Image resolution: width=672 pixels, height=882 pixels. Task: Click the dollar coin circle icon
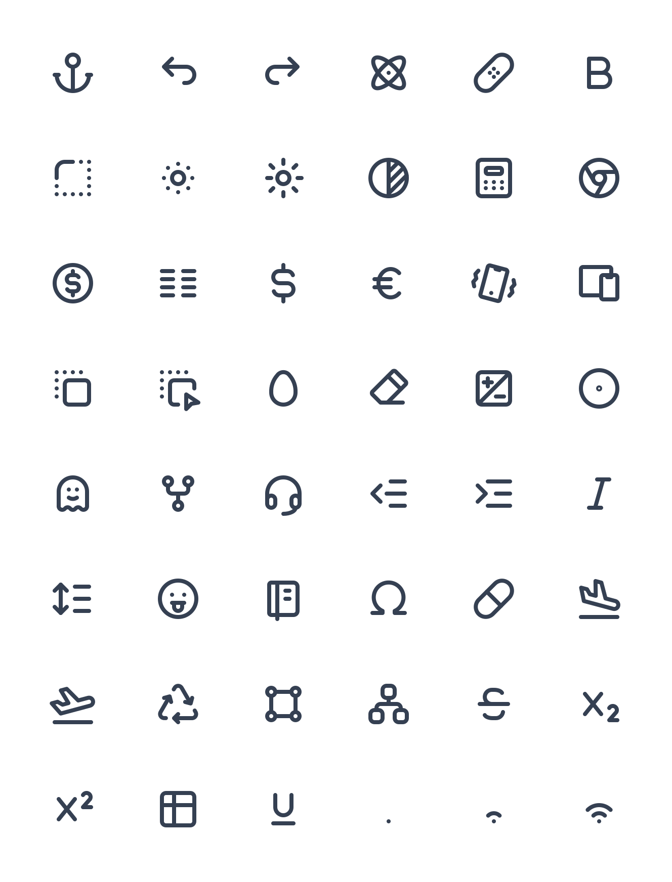(73, 283)
